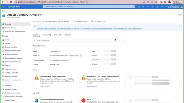Reload the browser page
The image size is (184, 103).
[x=11, y=2]
